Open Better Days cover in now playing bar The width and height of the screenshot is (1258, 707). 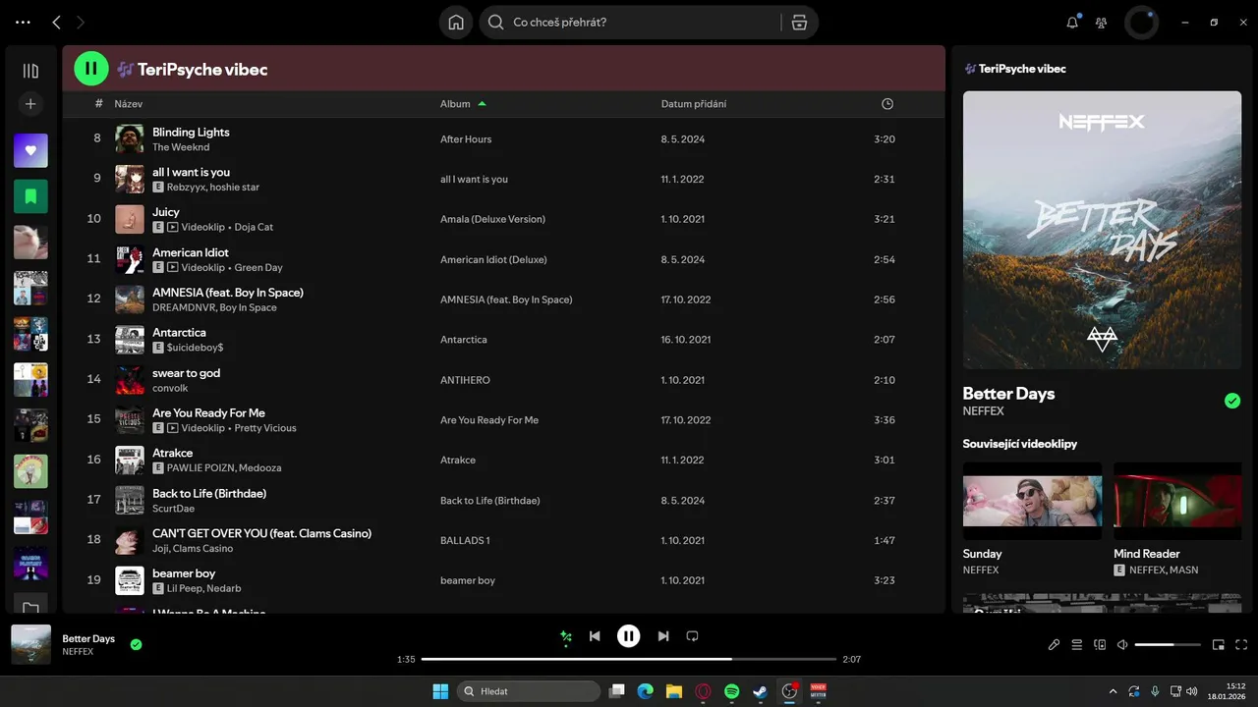coord(30,644)
